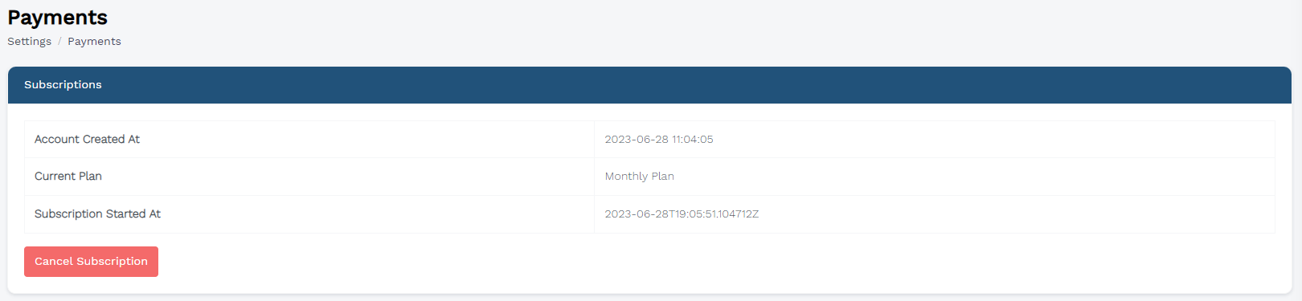Click empty space after account creation date
1302x301 pixels.
pyautogui.click(x=993, y=140)
